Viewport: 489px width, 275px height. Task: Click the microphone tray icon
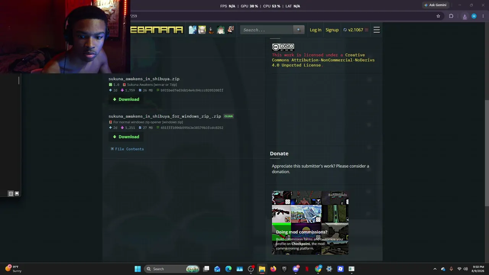pyautogui.click(x=451, y=269)
